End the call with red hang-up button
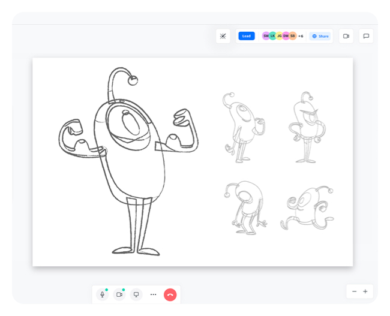The image size is (390, 316). [x=170, y=294]
